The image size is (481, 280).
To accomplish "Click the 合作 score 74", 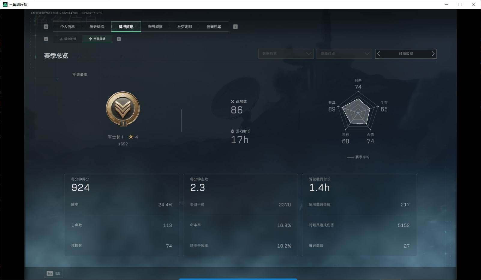I will click(371, 141).
